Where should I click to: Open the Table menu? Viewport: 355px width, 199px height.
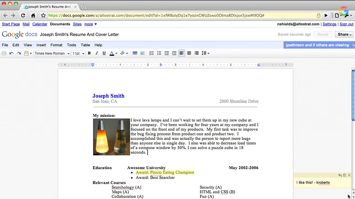click(x=85, y=45)
